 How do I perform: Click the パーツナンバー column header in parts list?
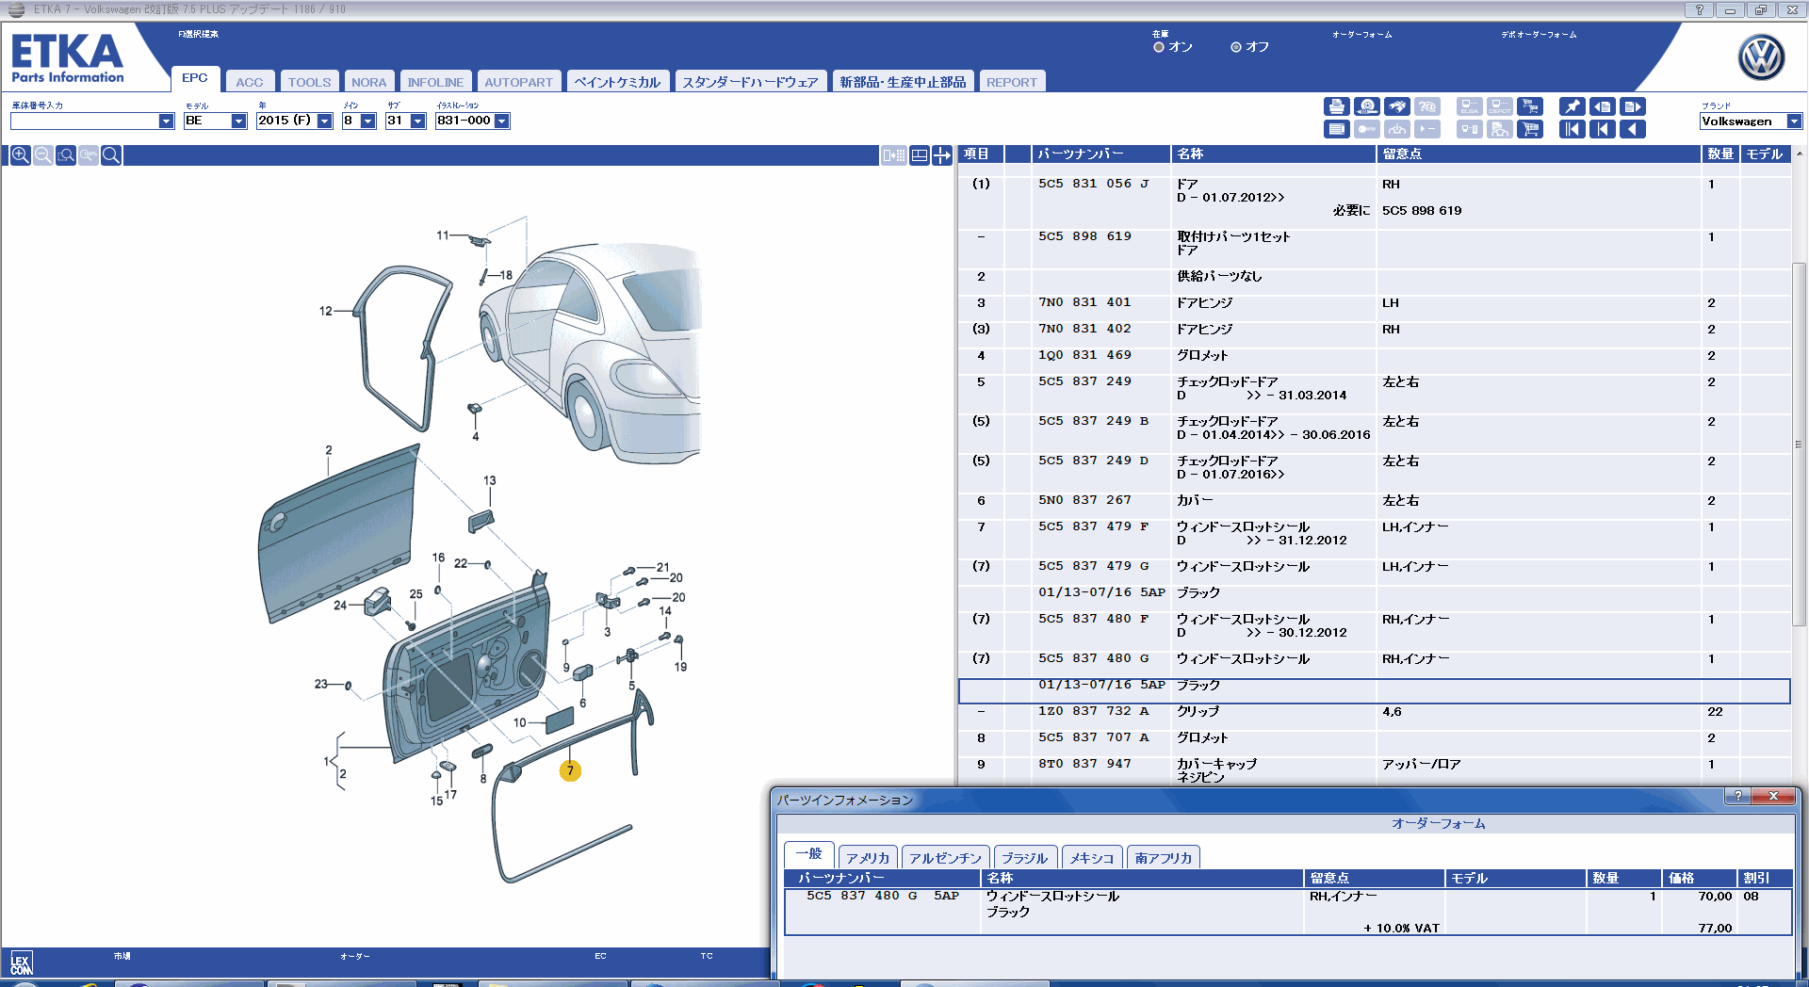tap(1100, 154)
